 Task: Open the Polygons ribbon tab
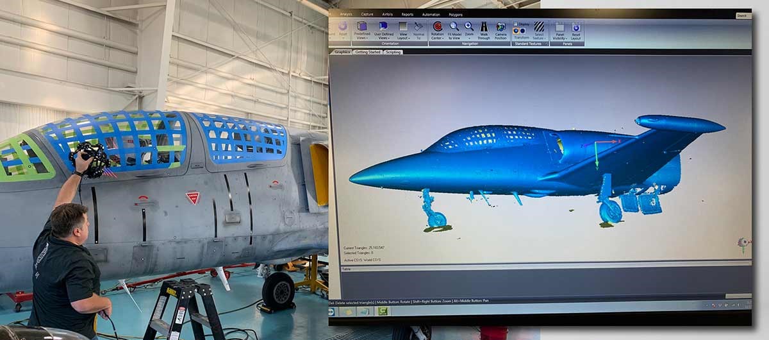click(x=456, y=14)
